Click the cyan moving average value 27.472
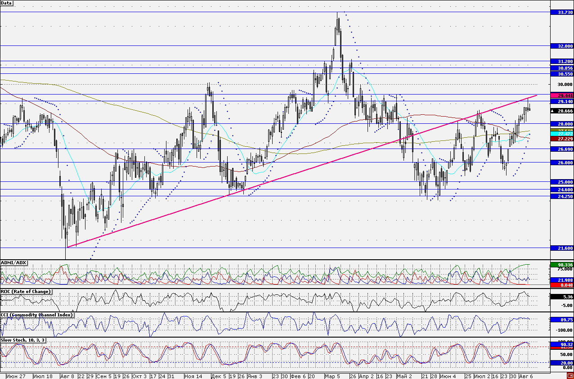 click(562, 134)
